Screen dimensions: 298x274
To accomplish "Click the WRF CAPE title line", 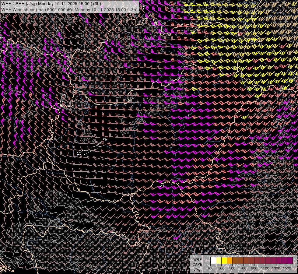I will click(x=51, y=4).
